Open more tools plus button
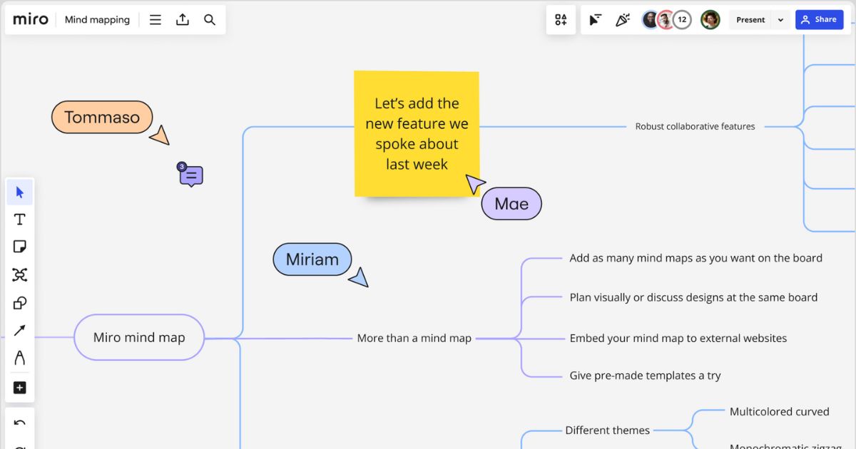This screenshot has height=449, width=856. [19, 388]
